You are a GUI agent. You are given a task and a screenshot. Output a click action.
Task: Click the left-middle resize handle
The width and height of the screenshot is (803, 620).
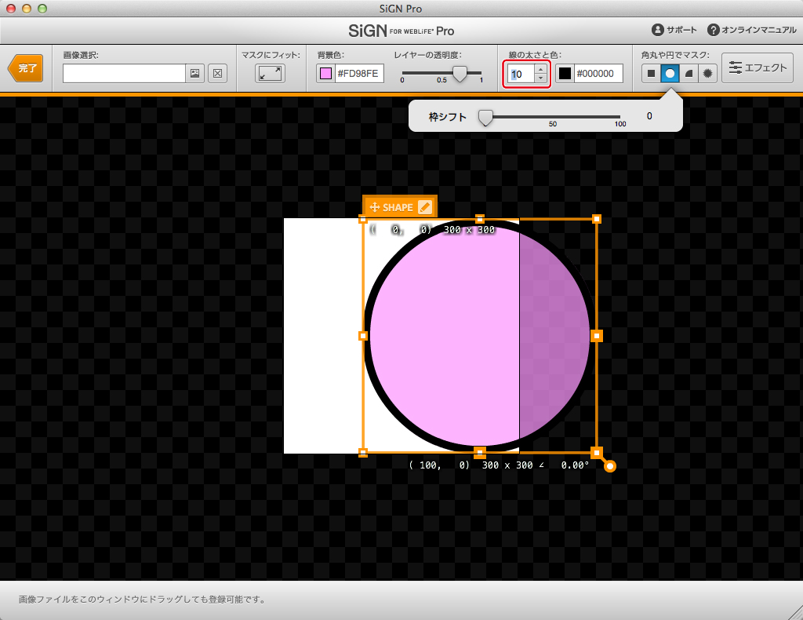(363, 336)
